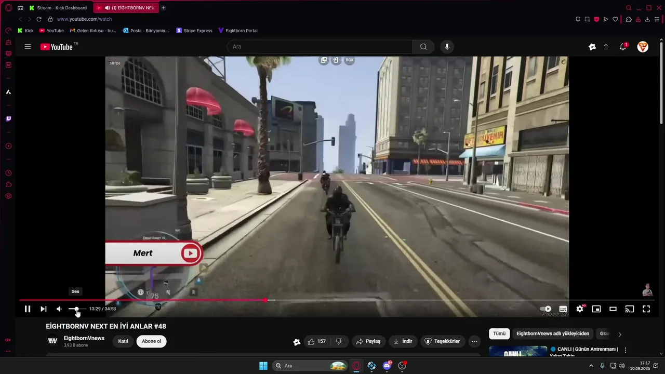The image size is (665, 374).
Task: Pause the video with the pause button
Action: 28,309
